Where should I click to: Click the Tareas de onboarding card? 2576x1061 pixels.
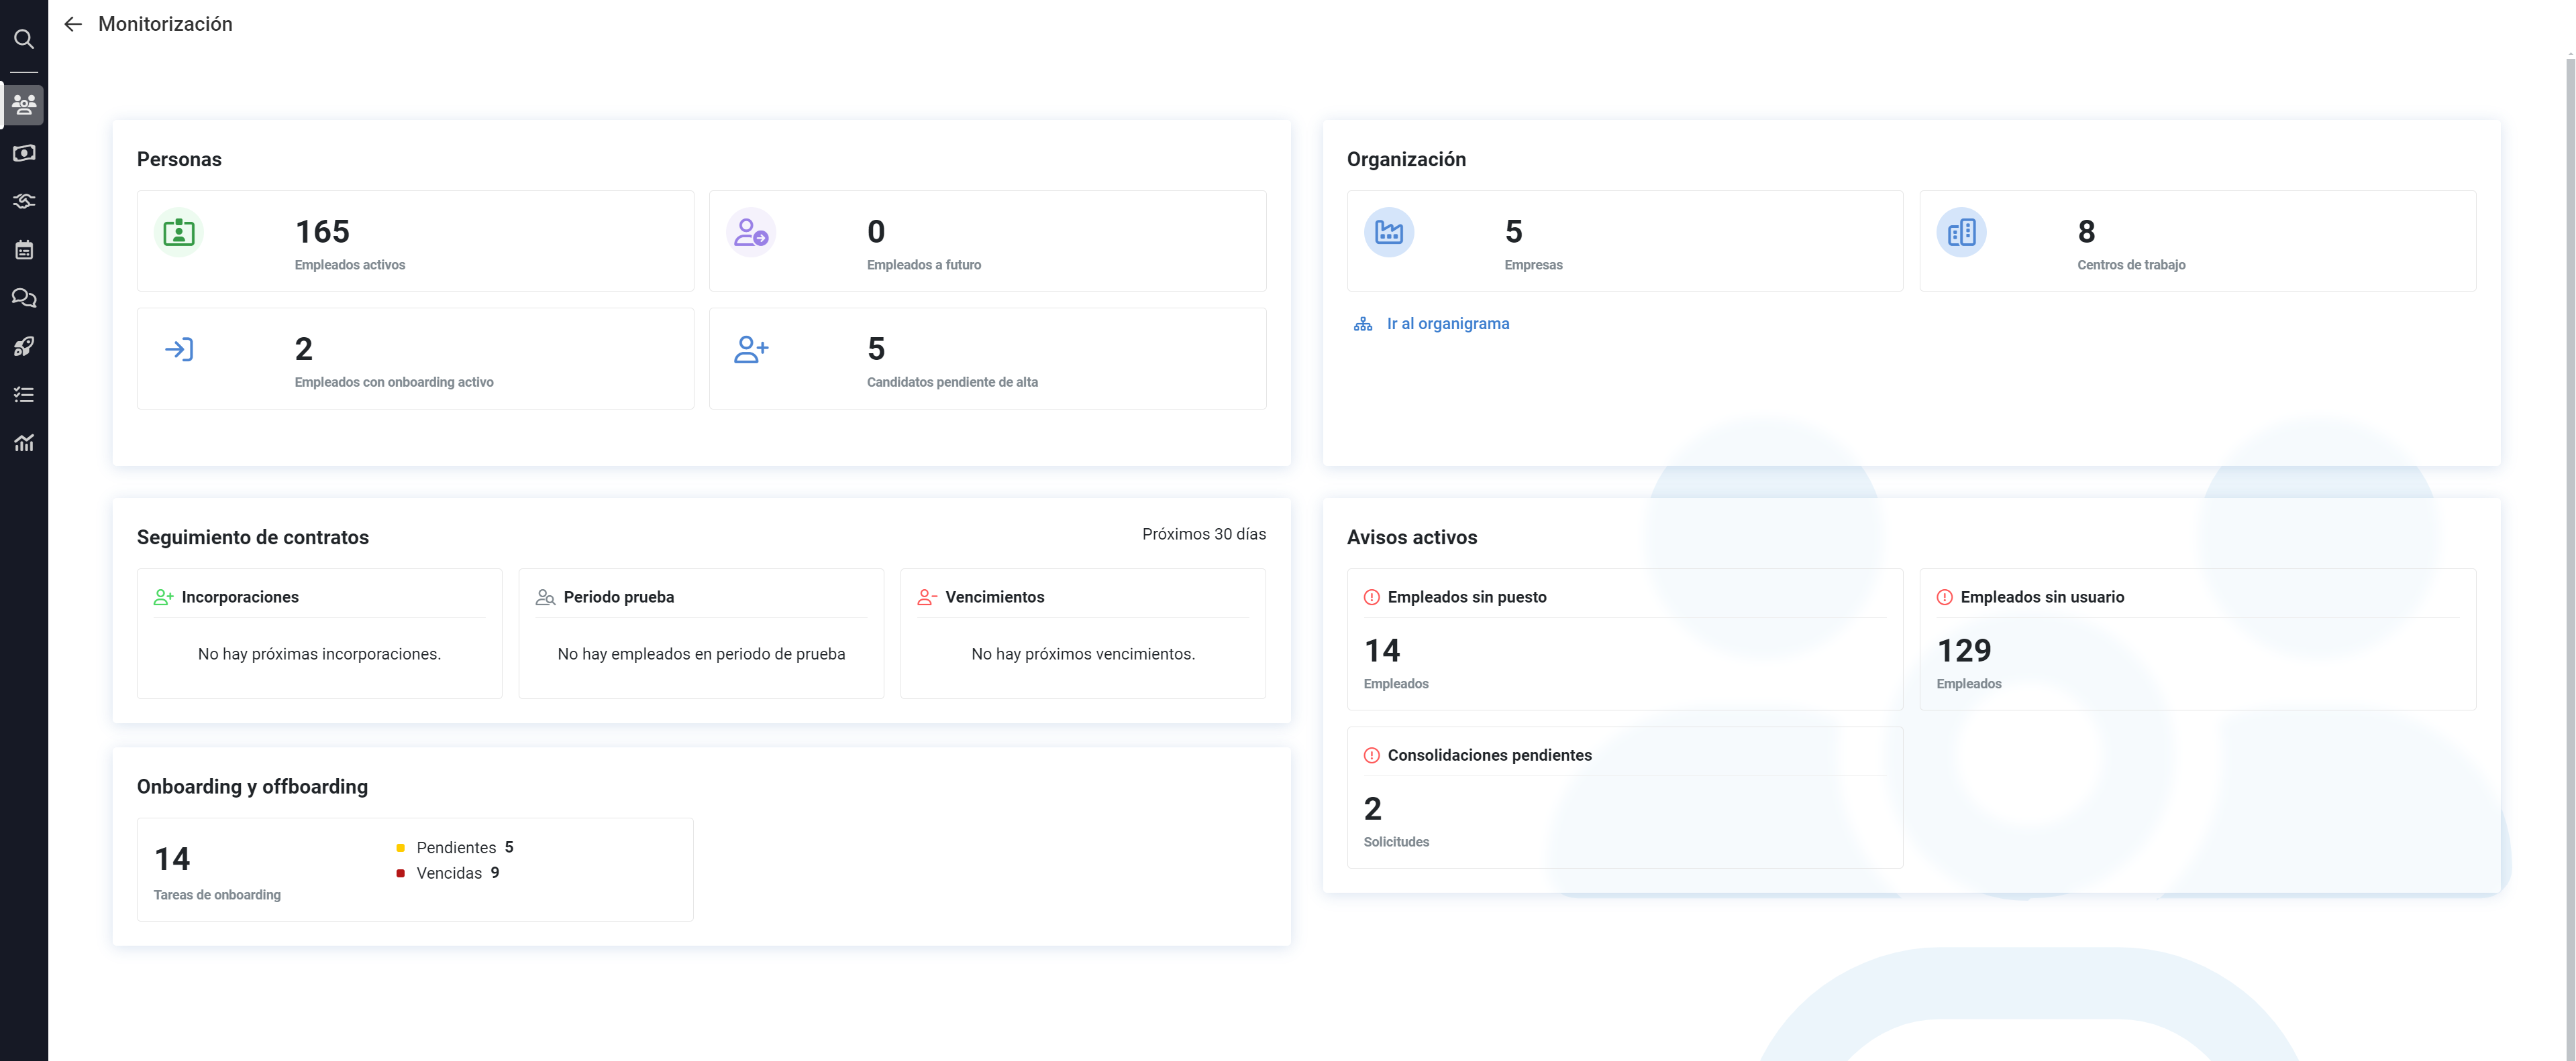415,869
